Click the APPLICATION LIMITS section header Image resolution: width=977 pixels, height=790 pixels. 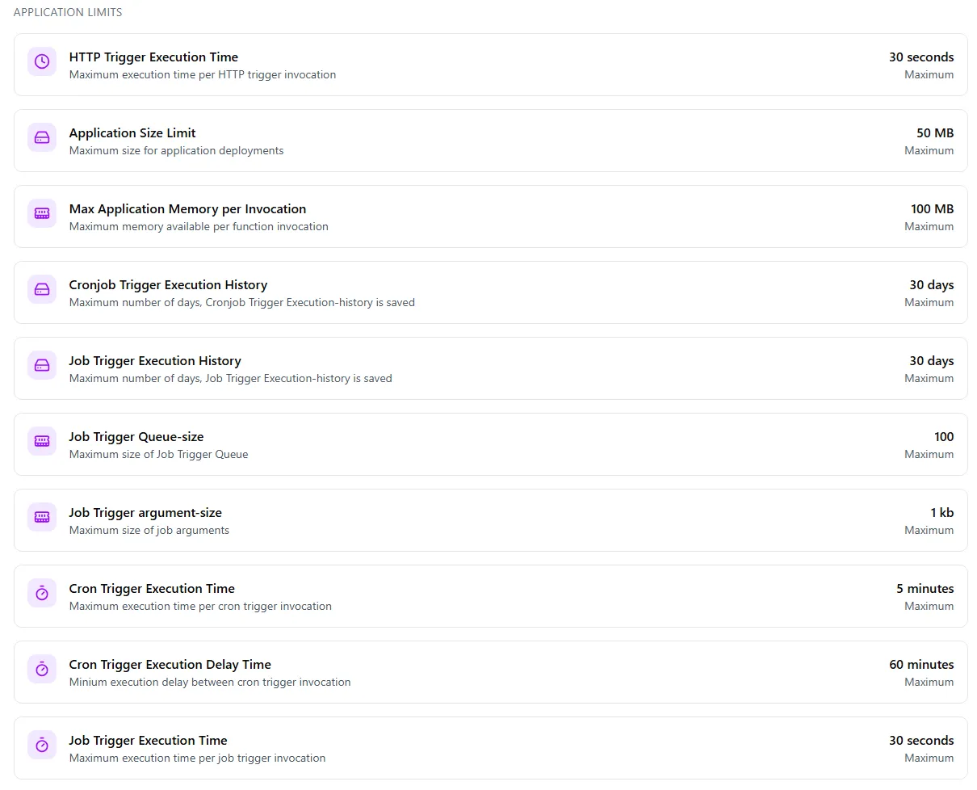[68, 13]
